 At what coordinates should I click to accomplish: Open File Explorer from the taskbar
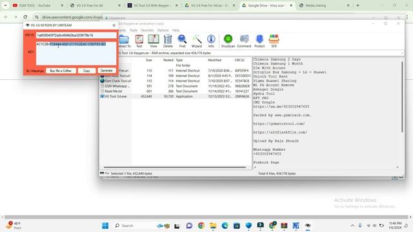pos(213,226)
